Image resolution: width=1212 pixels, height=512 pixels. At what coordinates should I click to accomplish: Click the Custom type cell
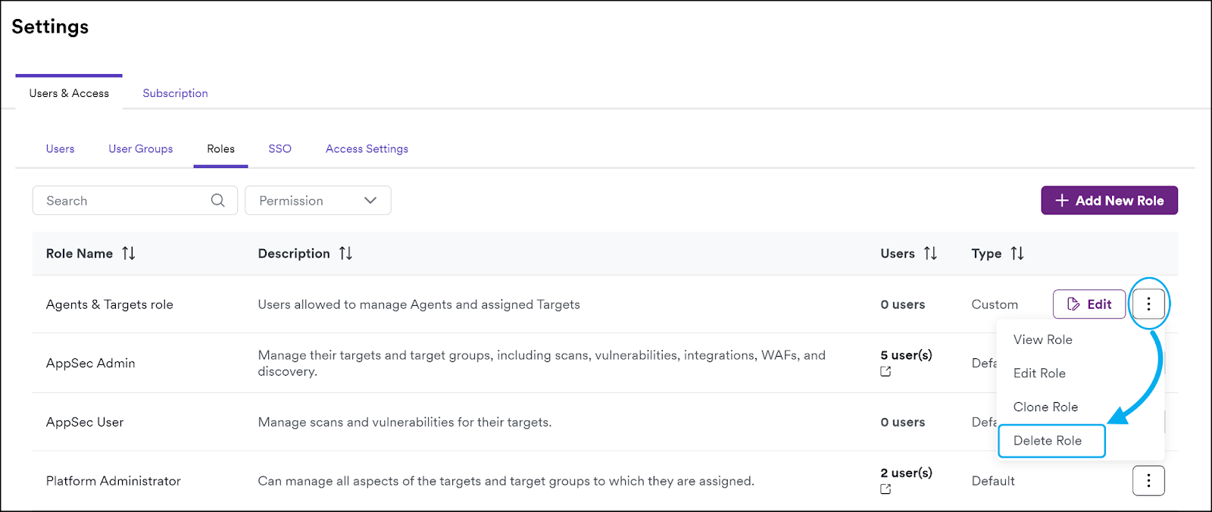pos(995,304)
